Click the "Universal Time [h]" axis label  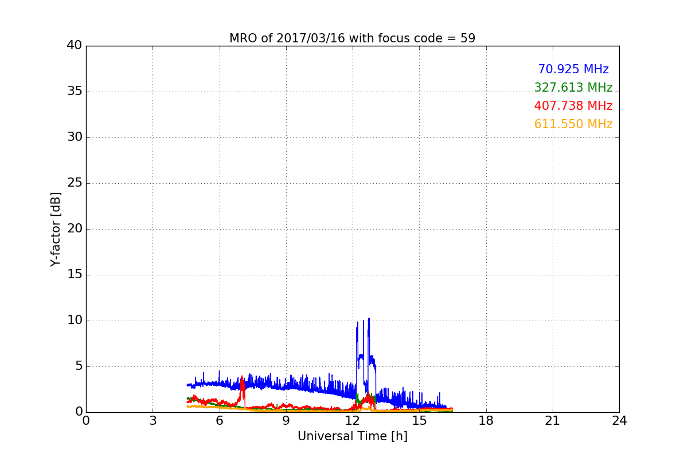(x=352, y=436)
